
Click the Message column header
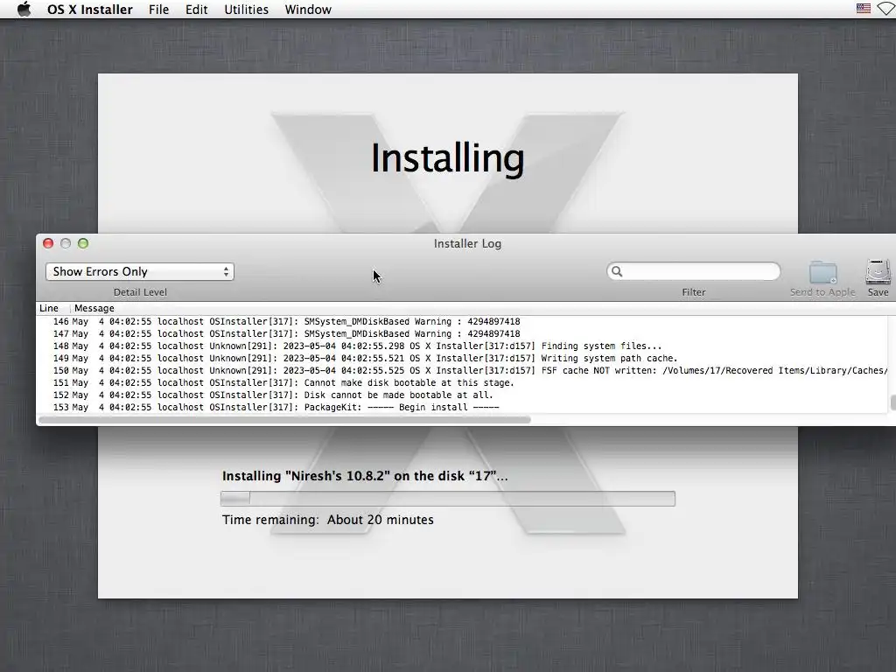click(x=94, y=308)
